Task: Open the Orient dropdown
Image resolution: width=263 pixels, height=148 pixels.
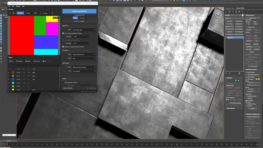Action: pyautogui.click(x=84, y=58)
